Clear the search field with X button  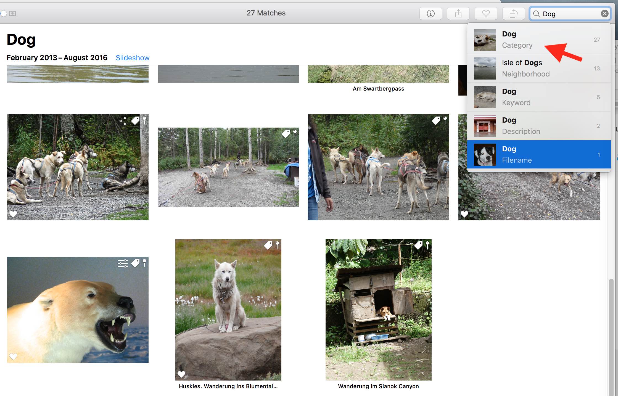604,14
